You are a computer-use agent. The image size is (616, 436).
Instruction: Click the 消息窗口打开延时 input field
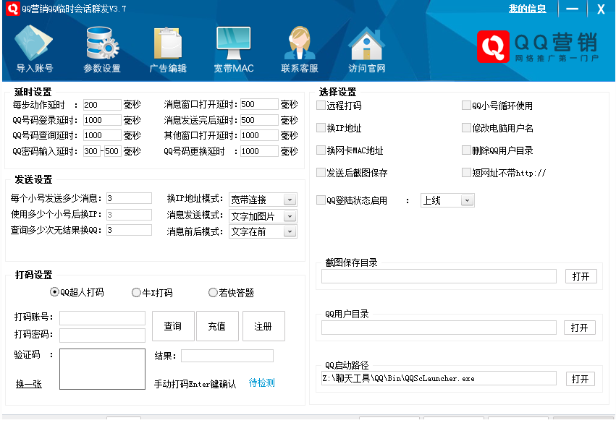pyautogui.click(x=259, y=104)
